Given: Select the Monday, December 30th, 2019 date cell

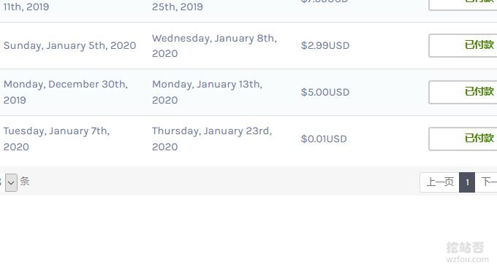Looking at the screenshot, I should tap(66, 92).
